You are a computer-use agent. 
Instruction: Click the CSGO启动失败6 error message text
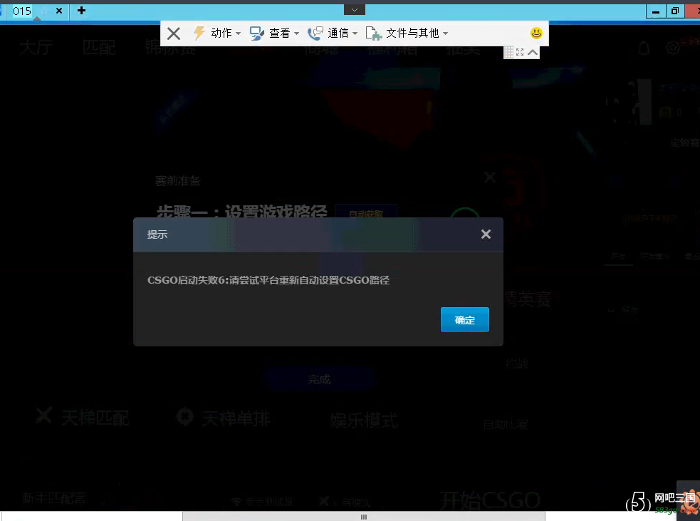[x=268, y=280]
